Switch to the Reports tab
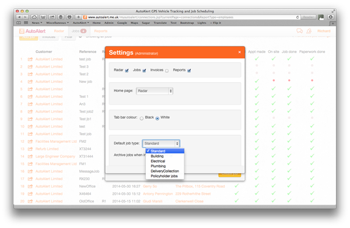Image resolution: width=350 pixels, height=228 pixels. click(x=101, y=31)
